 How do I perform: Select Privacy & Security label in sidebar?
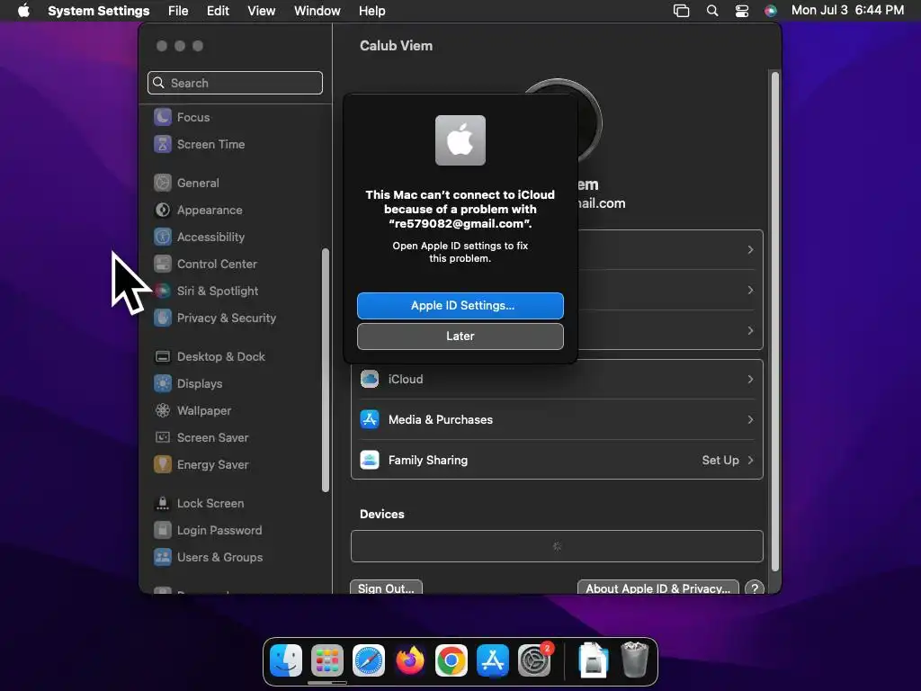tap(227, 318)
